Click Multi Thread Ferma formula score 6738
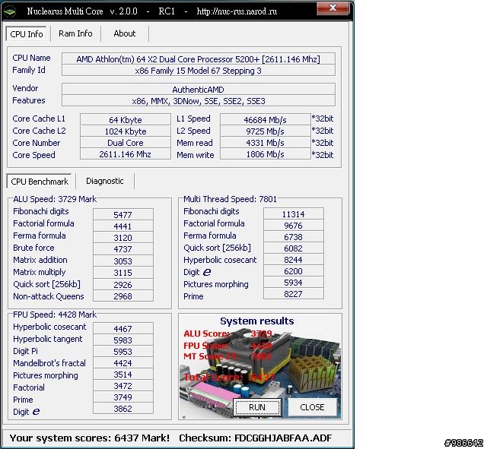 [293, 237]
